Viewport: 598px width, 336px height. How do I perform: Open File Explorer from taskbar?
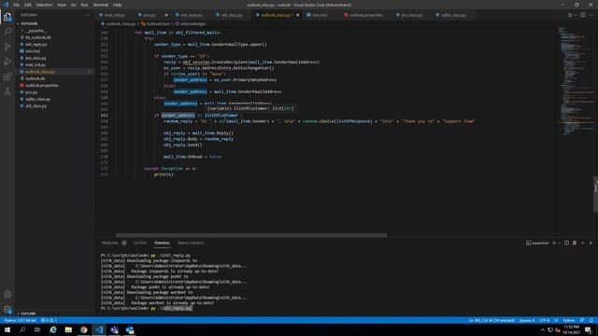[68, 329]
